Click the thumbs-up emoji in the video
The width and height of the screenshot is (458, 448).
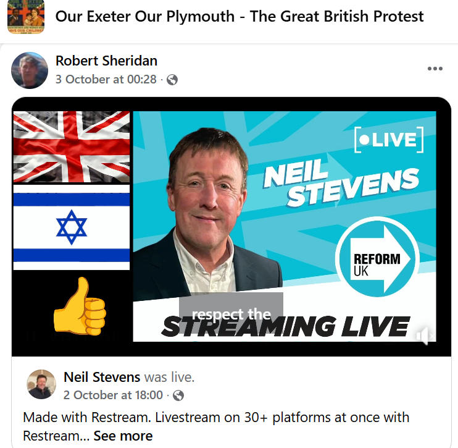[x=80, y=306]
